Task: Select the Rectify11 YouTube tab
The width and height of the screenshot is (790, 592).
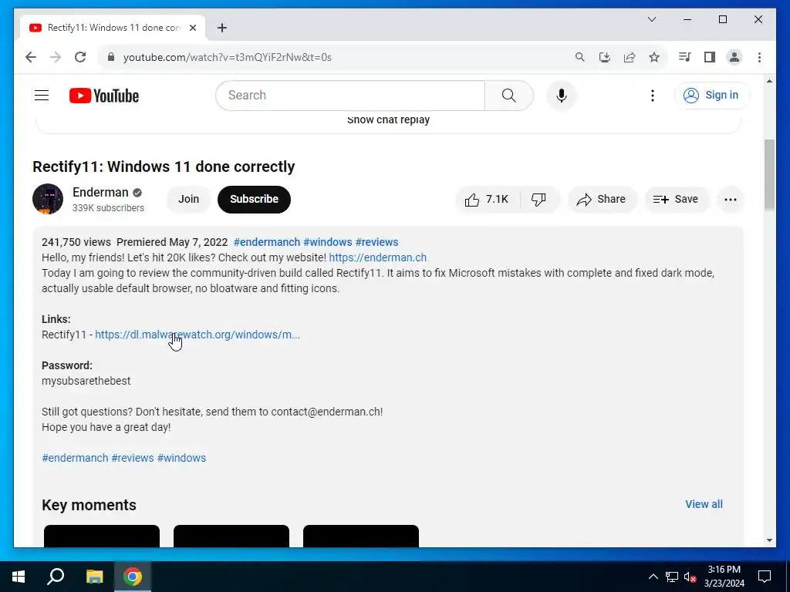Action: (x=112, y=28)
